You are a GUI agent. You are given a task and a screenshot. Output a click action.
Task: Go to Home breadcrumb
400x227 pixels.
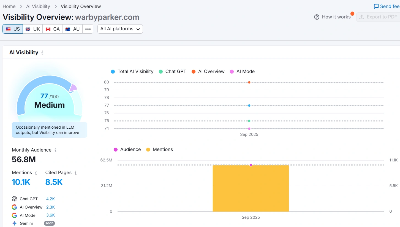pyautogui.click(x=9, y=6)
